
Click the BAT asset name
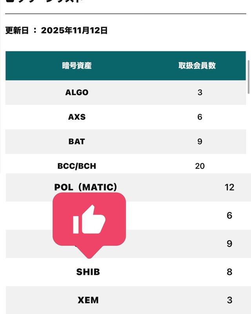(77, 141)
